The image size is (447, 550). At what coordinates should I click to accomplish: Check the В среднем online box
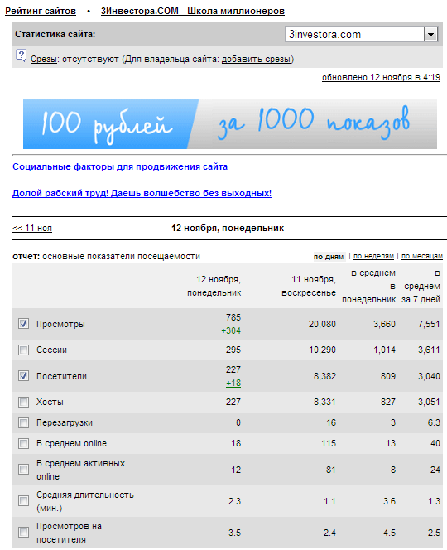tap(23, 443)
